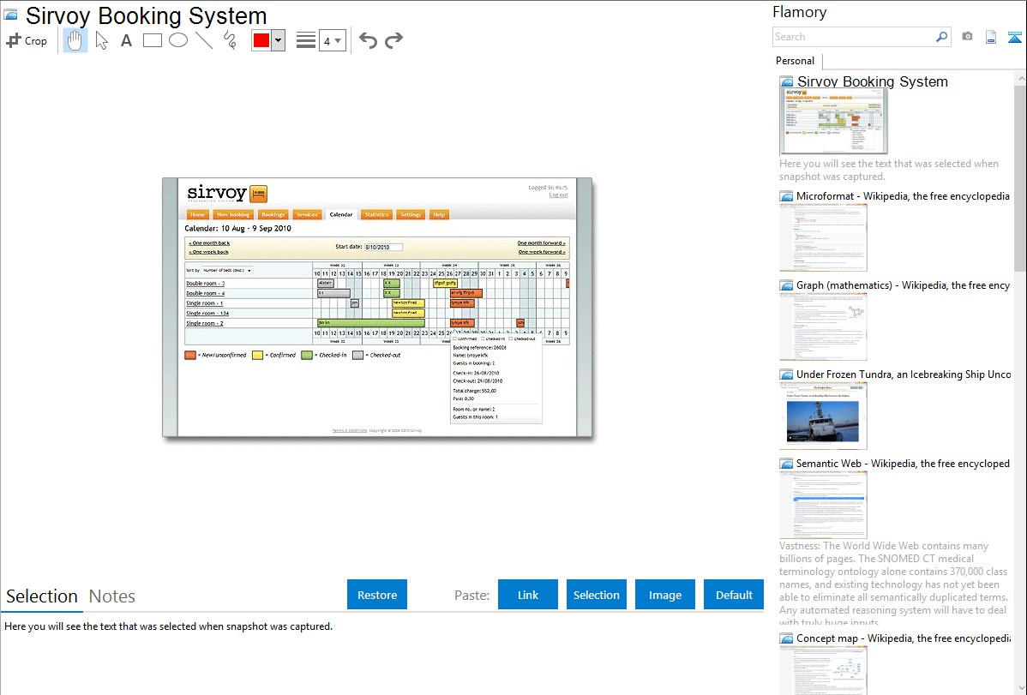Viewport: 1027px width, 695px height.
Task: Paste as Link button
Action: (x=528, y=595)
